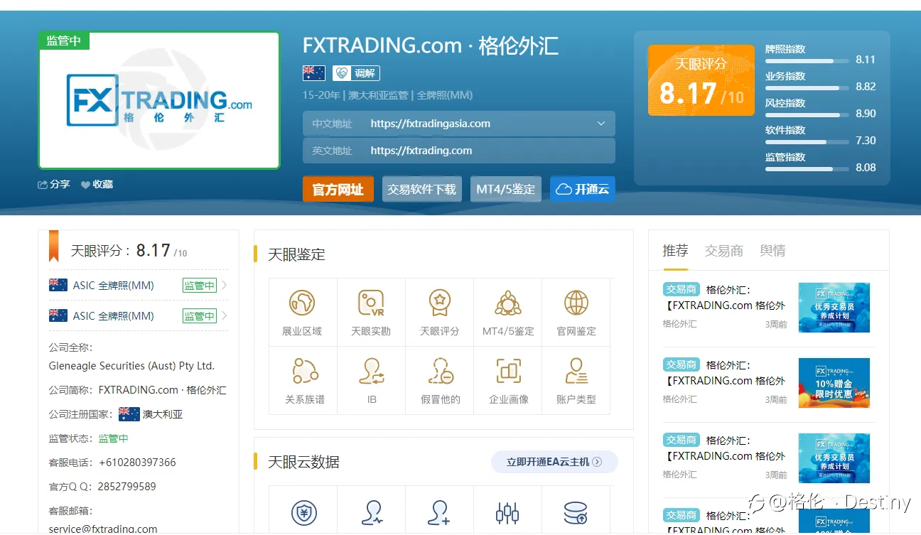
Task: Open the 关系族谱 icon
Action: (305, 371)
